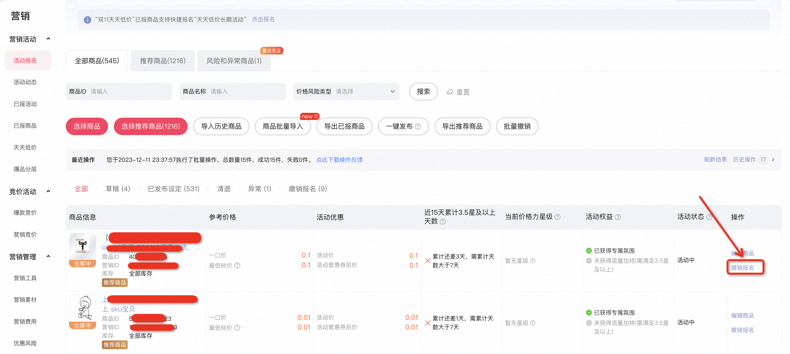Image resolution: width=790 pixels, height=354 pixels.
Task: Open the 价格风险类型 dropdown
Action: point(346,92)
